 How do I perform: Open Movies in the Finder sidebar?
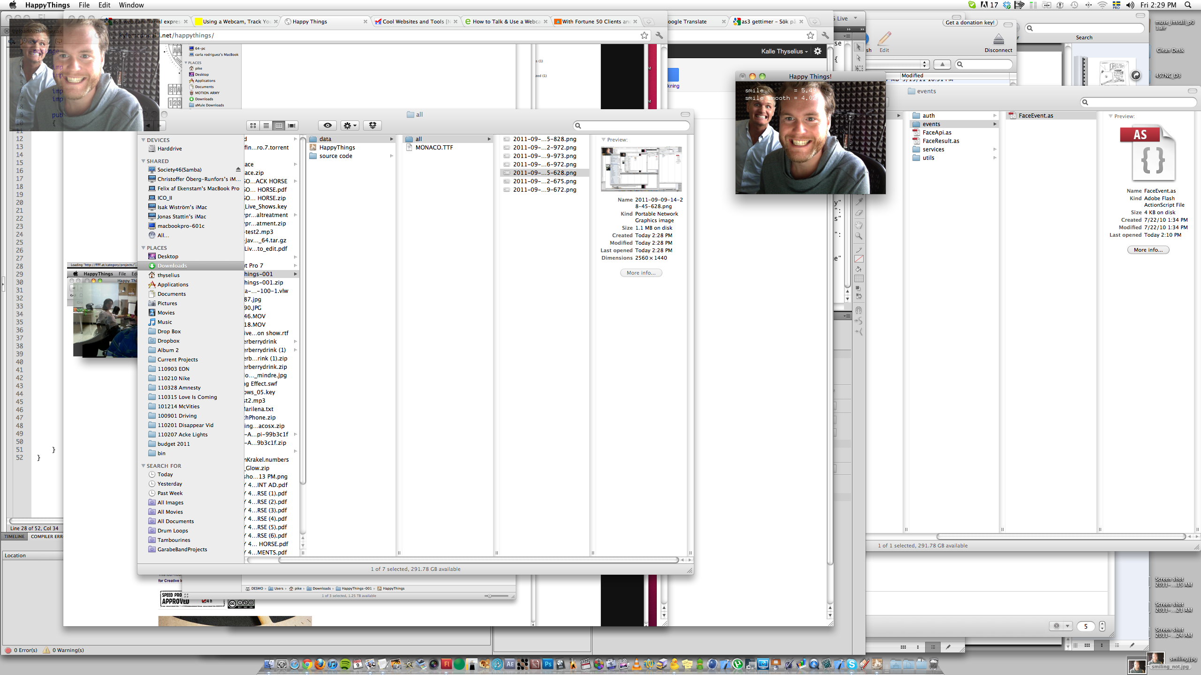point(190,313)
